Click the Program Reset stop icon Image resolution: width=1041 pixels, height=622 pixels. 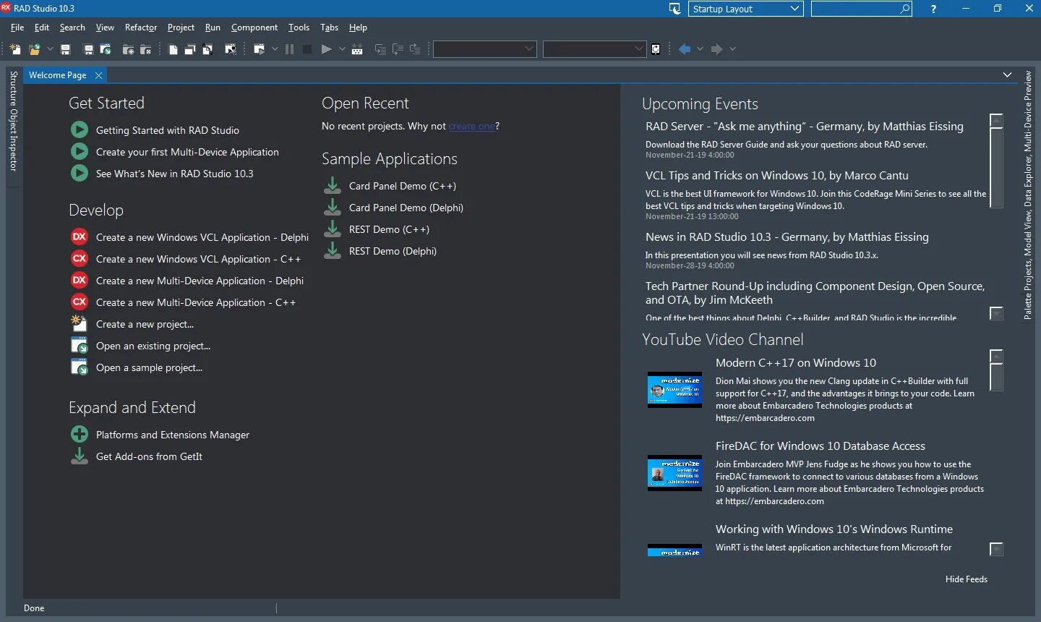(x=307, y=49)
